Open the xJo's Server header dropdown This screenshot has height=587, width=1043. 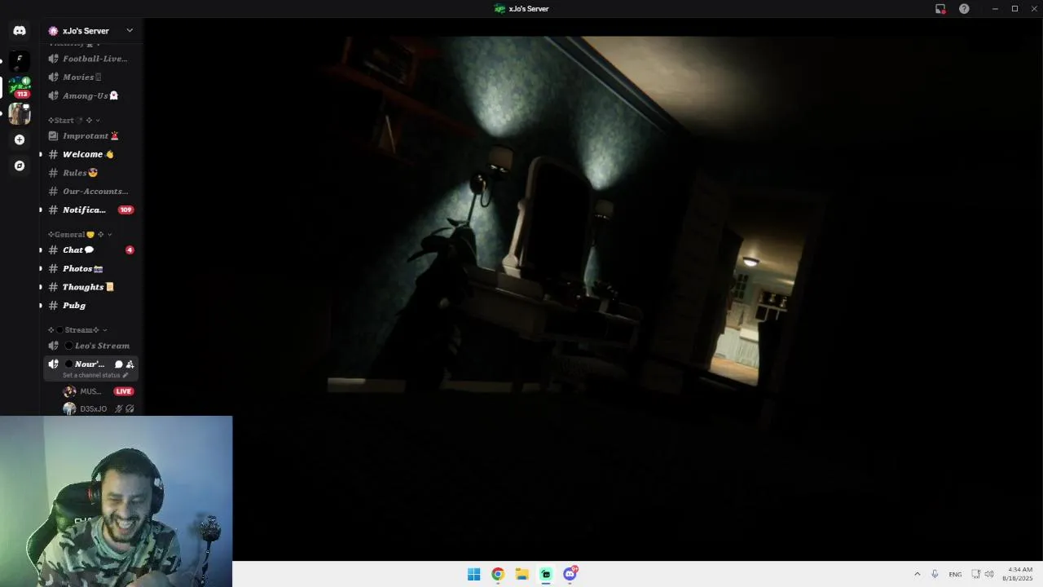pos(91,31)
